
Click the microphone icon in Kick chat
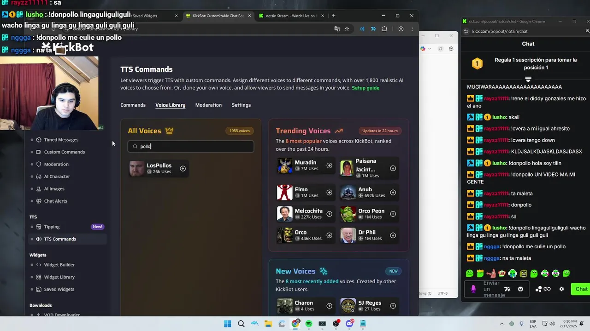pos(473,289)
